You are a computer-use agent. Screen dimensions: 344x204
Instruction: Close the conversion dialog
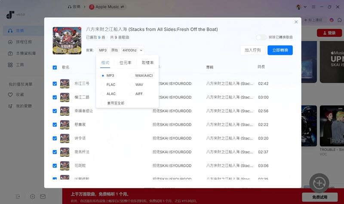(x=296, y=22)
